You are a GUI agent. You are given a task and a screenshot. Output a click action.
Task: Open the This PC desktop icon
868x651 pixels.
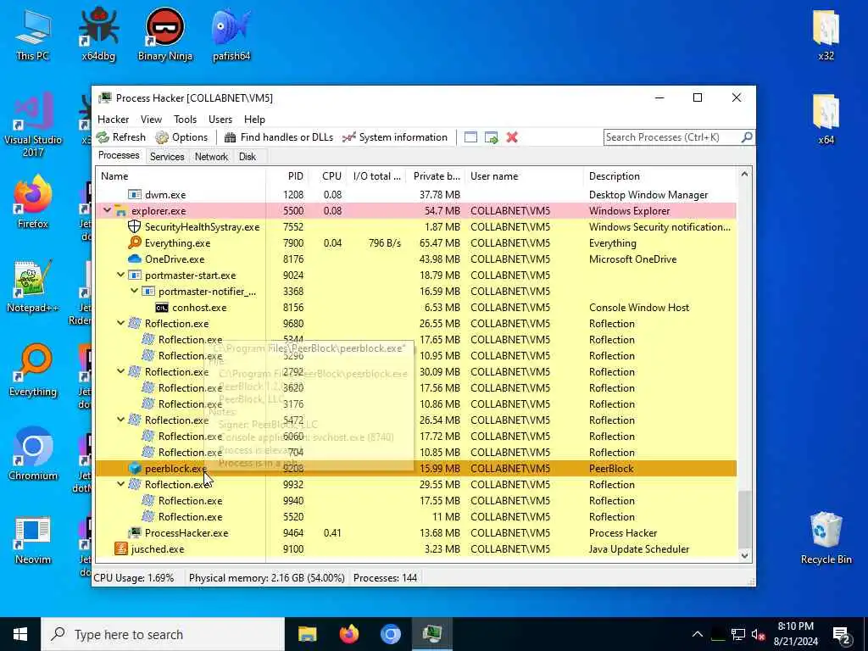pos(33,34)
